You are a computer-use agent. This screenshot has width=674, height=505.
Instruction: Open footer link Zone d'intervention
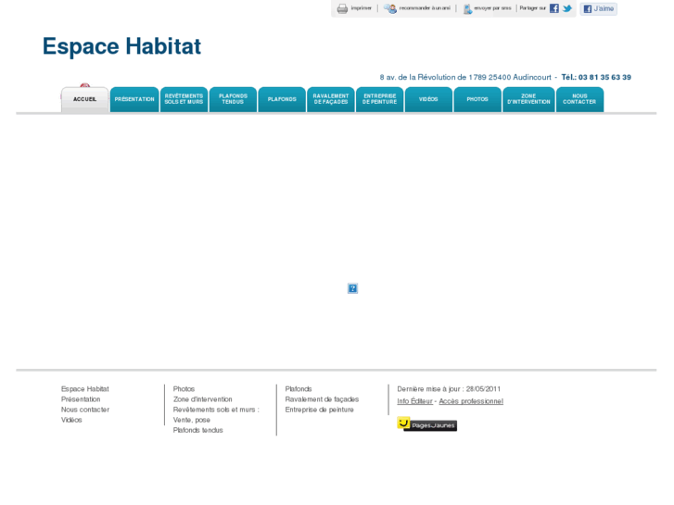[x=202, y=399]
